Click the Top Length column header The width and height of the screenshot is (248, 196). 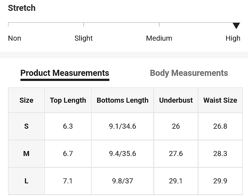[68, 100]
